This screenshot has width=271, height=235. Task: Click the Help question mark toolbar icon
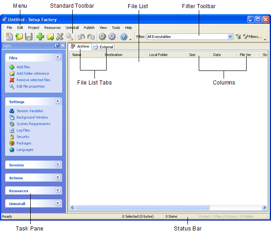point(123,37)
